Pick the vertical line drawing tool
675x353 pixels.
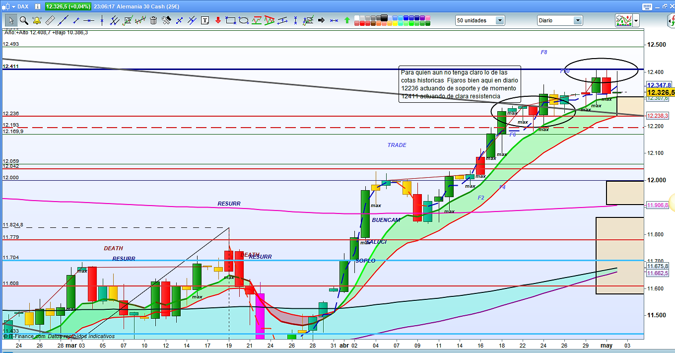(x=102, y=20)
